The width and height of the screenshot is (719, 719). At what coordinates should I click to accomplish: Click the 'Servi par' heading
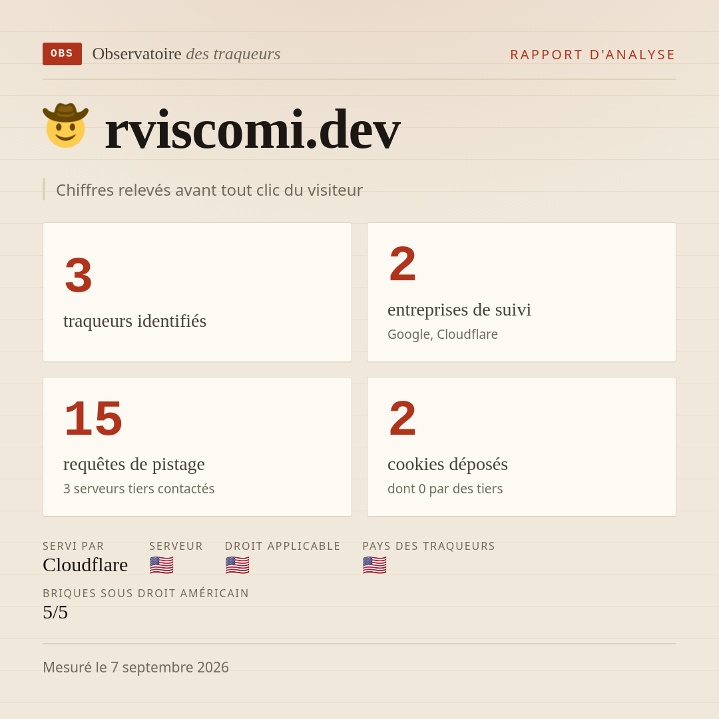pos(73,546)
